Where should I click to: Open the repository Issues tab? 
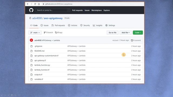44,25
